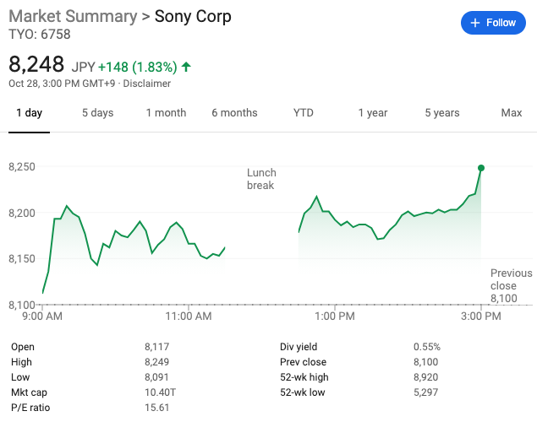Click the 3:00 PM axis label
Image resolution: width=537 pixels, height=422 pixels.
tap(481, 316)
